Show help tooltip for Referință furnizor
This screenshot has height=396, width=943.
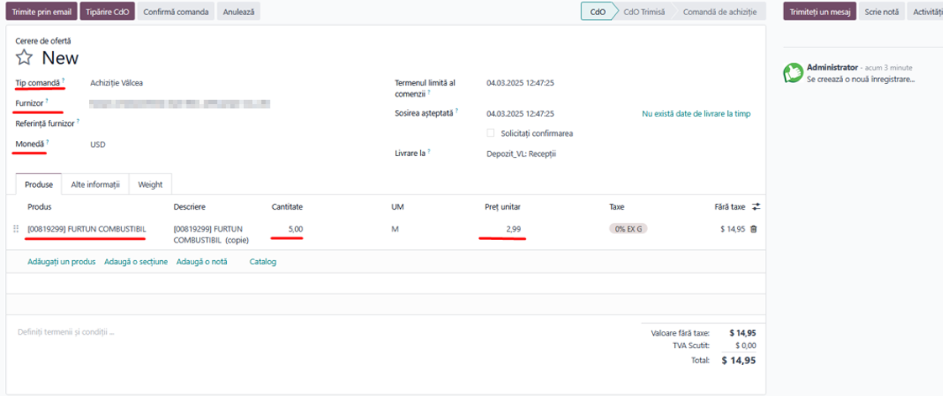(78, 121)
